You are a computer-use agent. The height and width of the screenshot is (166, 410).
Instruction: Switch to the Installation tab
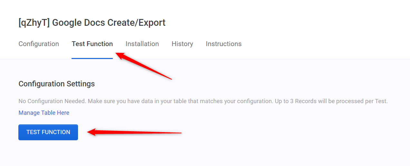[x=142, y=44]
